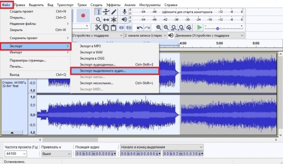Choose Экспорт аудиоданных...
283x164 pixels.
pyautogui.click(x=115, y=65)
